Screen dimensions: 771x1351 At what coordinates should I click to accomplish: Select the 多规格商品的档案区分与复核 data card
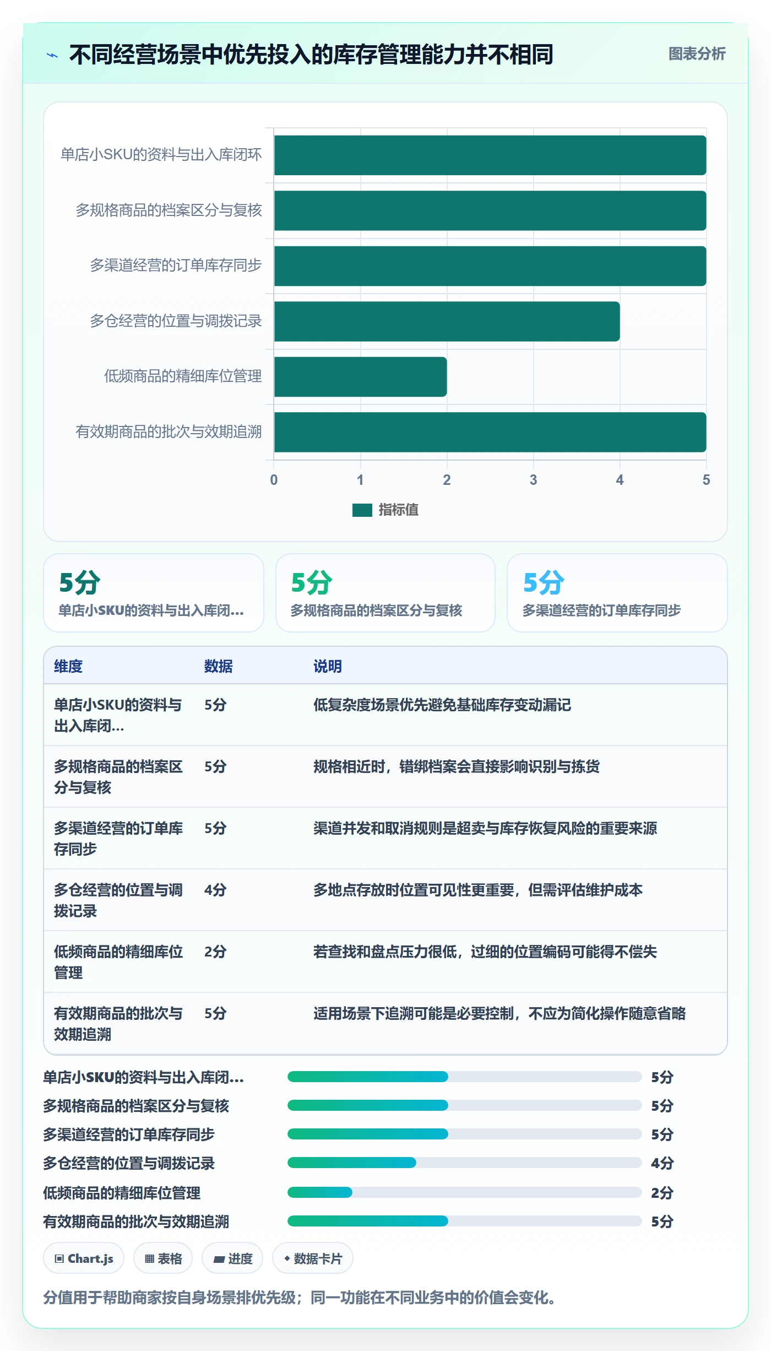coord(385,593)
